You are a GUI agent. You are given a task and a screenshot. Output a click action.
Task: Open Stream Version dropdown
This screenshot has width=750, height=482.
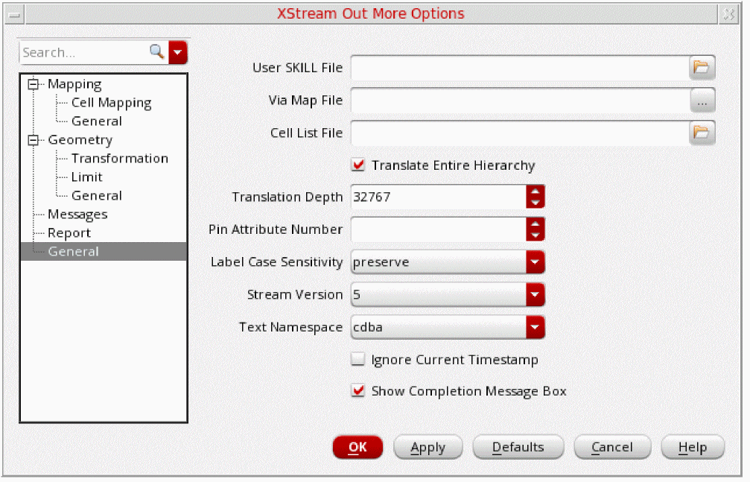point(535,295)
